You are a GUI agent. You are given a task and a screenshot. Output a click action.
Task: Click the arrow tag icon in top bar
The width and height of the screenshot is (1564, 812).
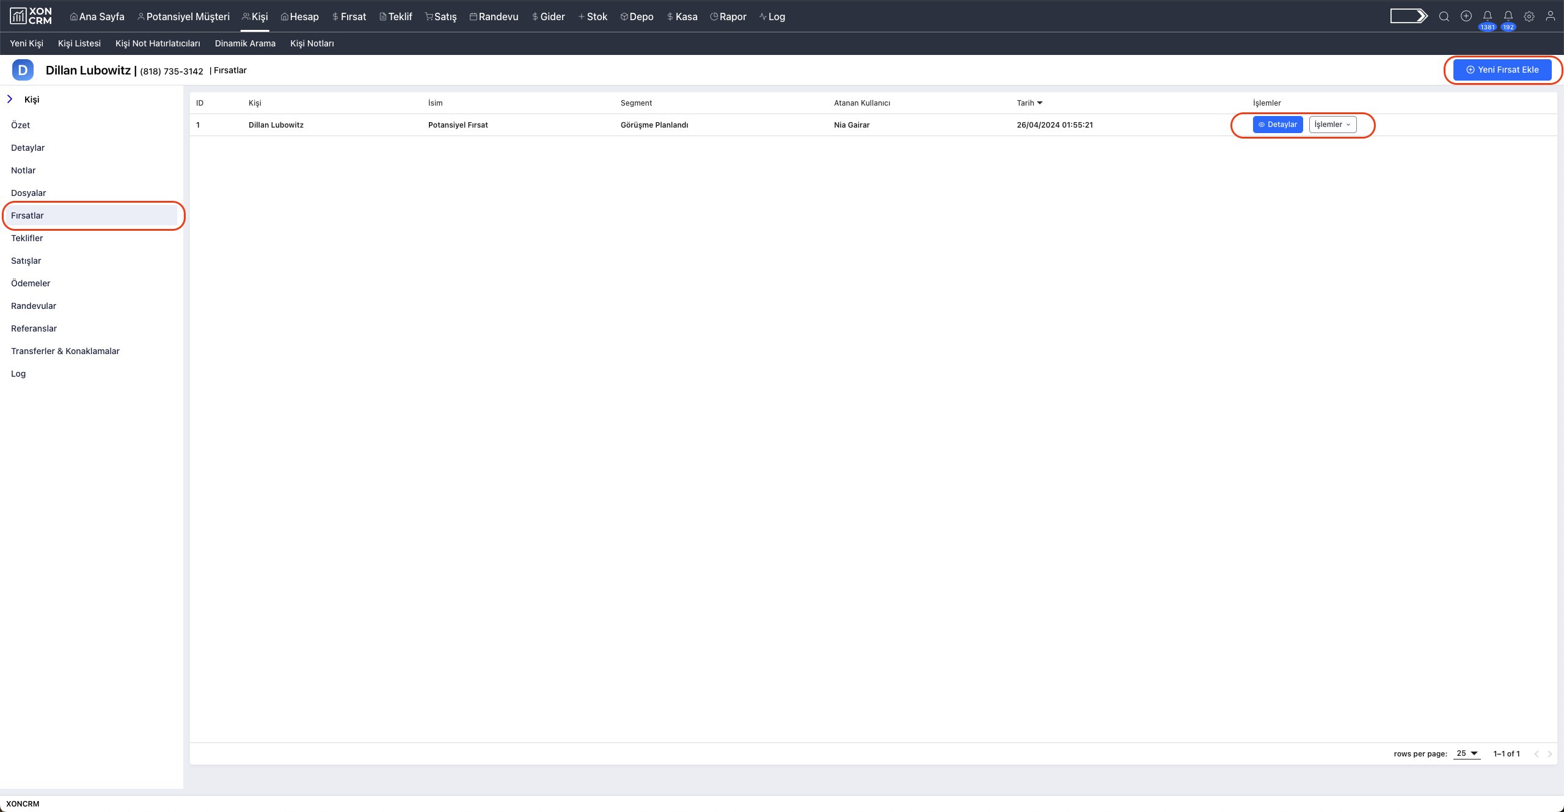[1408, 16]
